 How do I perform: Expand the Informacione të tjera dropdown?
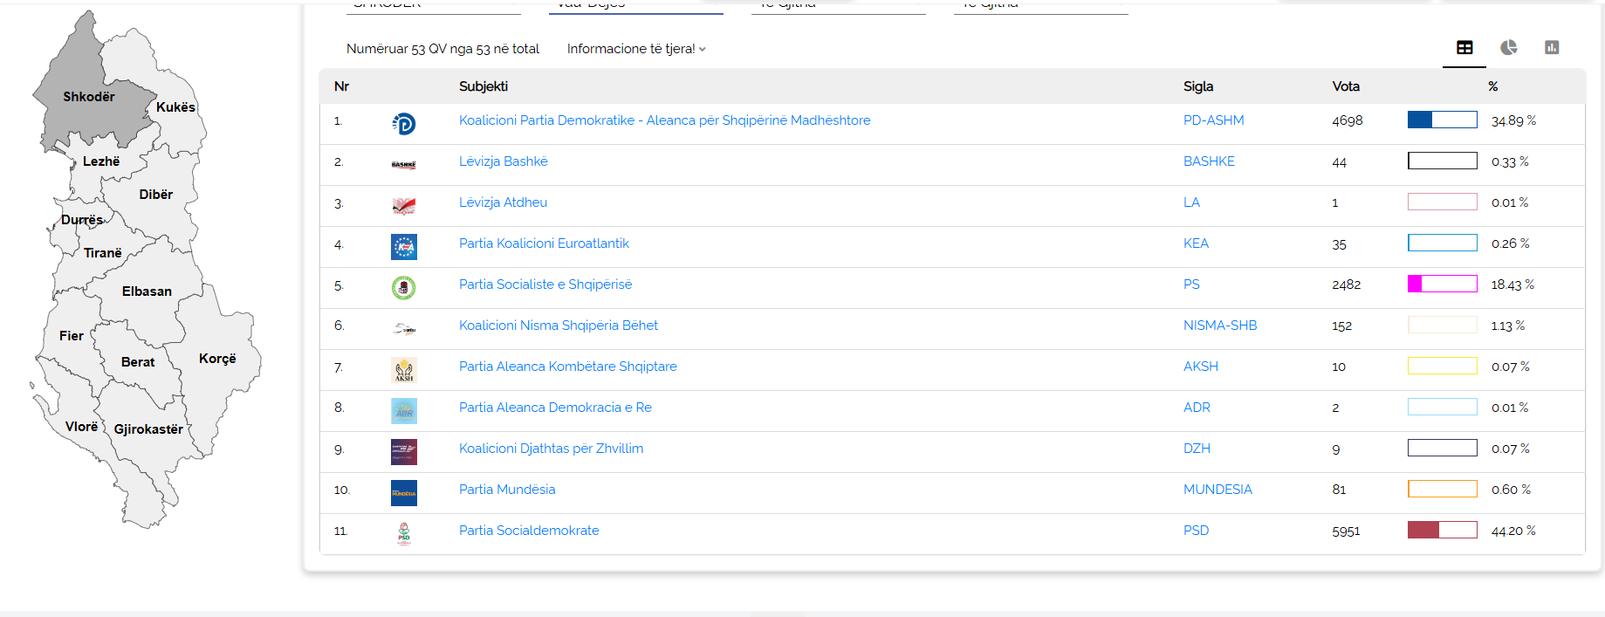(635, 49)
